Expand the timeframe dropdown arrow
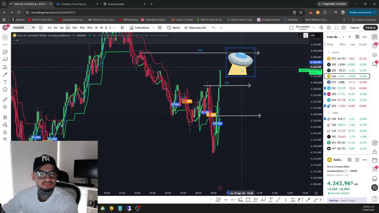The width and height of the screenshot is (379, 213). click(114, 28)
